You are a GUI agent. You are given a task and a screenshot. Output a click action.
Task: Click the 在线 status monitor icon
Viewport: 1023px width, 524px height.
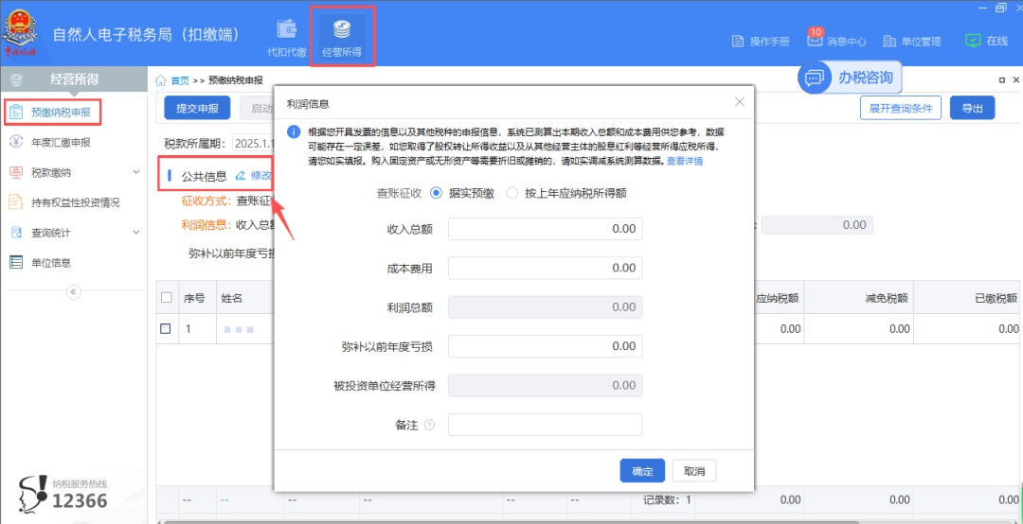[x=973, y=41]
